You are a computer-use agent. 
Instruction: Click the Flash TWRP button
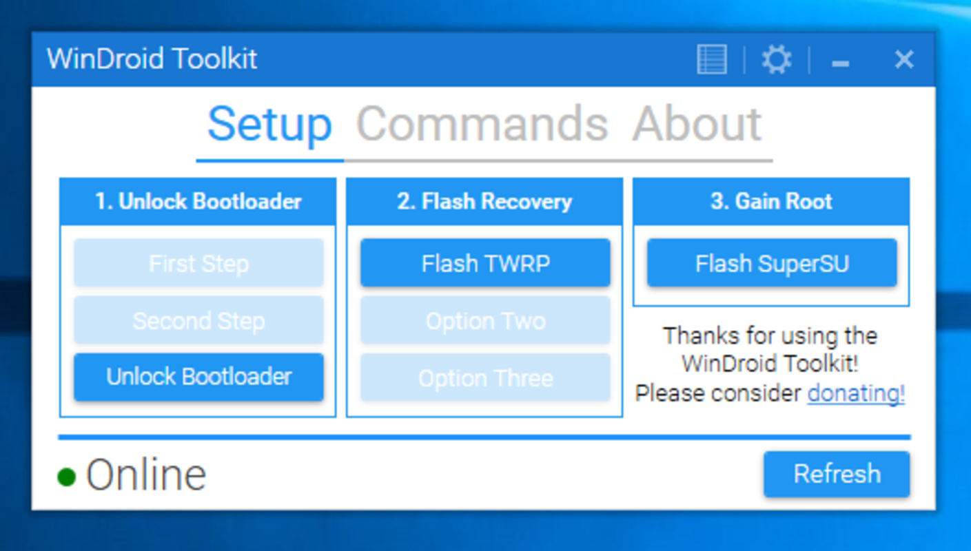tap(485, 263)
